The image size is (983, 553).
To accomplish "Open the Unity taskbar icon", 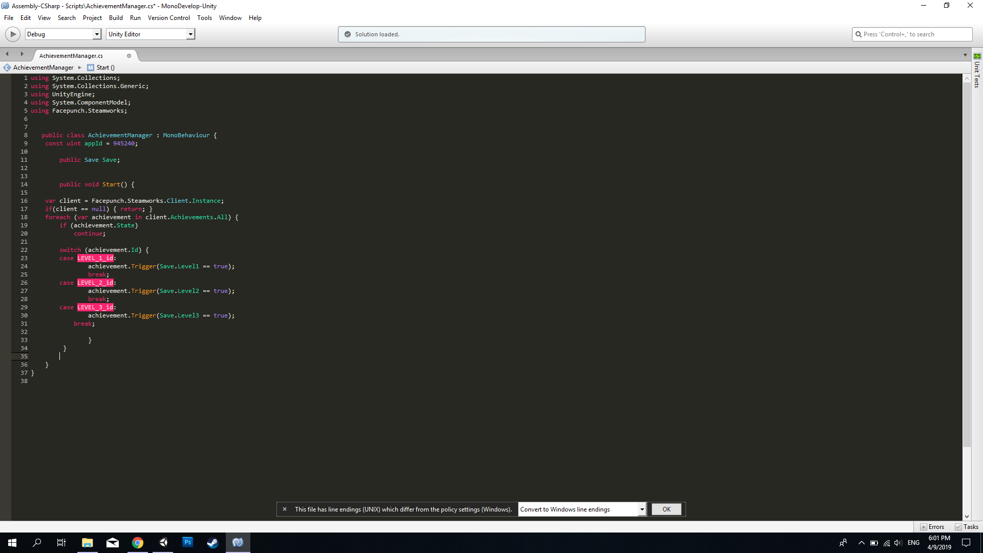I will (163, 542).
